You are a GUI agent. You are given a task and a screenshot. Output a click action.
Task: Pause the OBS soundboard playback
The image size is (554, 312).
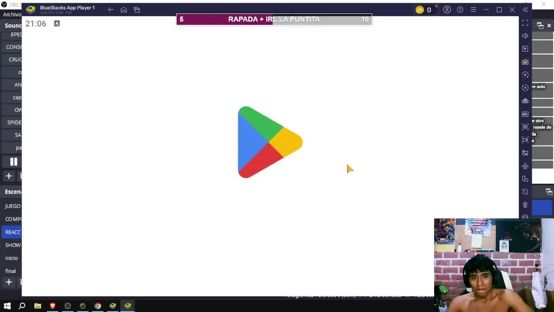point(13,162)
